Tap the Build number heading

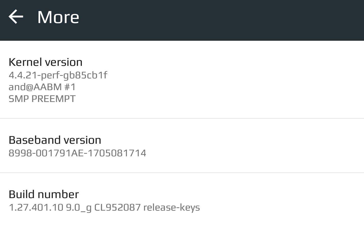coord(44,194)
